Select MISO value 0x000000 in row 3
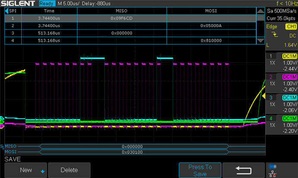298x178 pixels. point(122,33)
